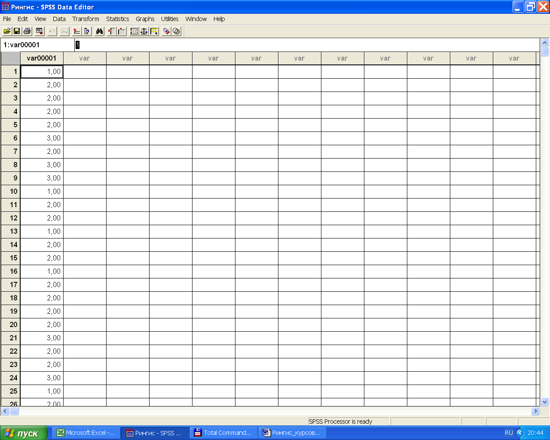Select row header 25
This screenshot has height=440, width=550.
[11, 391]
